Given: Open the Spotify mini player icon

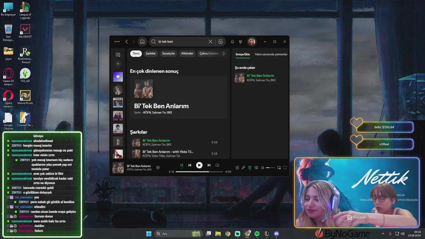Looking at the screenshot, I should click(279, 168).
